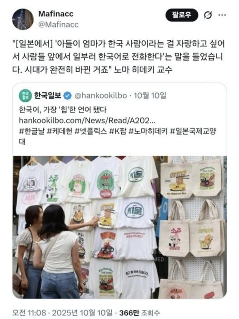The image size is (239, 319).
Task: Open the 한국일보 round logo avatar
Action: (25, 95)
